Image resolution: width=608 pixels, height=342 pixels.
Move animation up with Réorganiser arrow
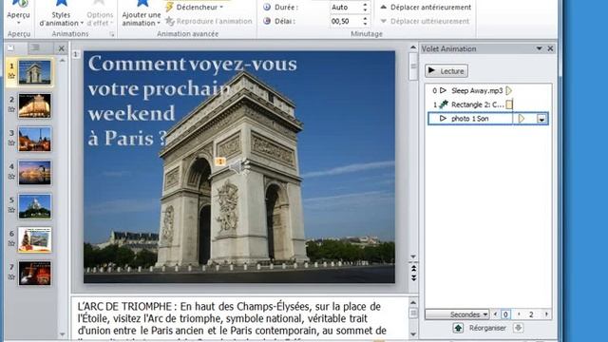point(458,328)
